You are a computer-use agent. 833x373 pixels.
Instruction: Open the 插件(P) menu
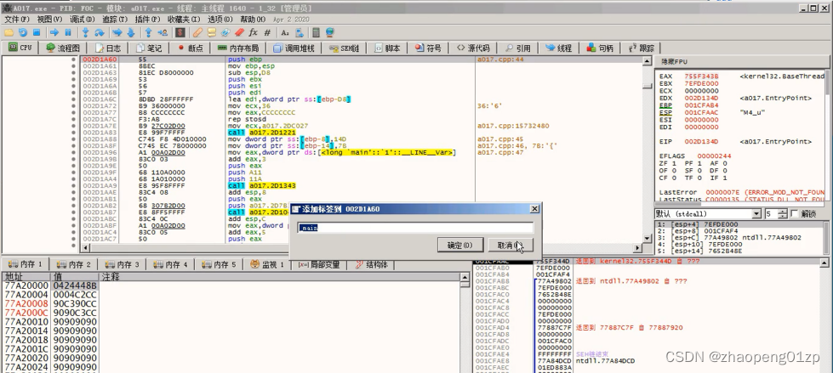[146, 19]
